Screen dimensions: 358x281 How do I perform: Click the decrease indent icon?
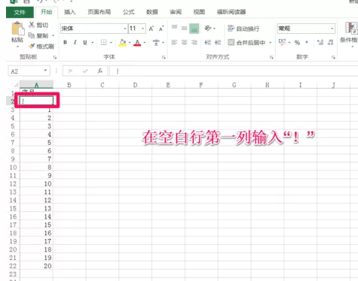pyautogui.click(x=208, y=42)
